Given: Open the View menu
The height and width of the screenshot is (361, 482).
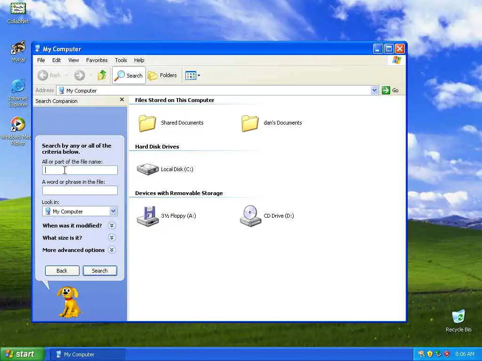Looking at the screenshot, I should (x=73, y=60).
